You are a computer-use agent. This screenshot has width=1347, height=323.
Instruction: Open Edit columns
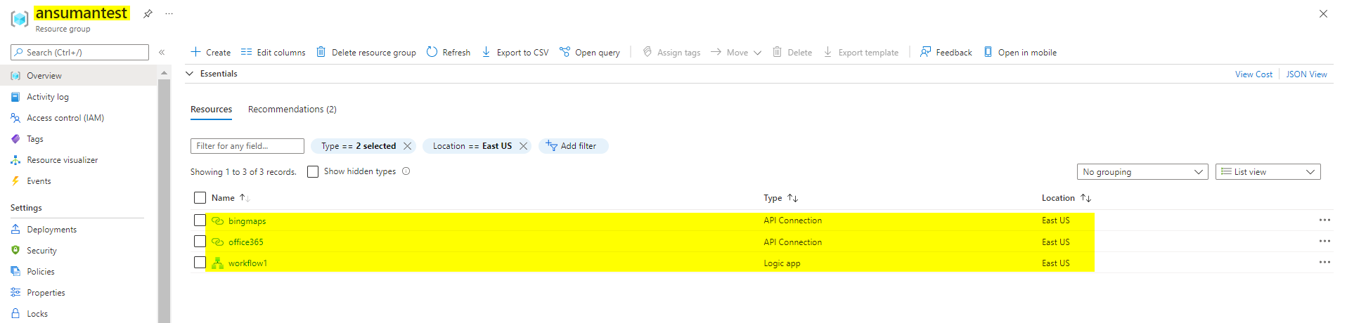(273, 52)
